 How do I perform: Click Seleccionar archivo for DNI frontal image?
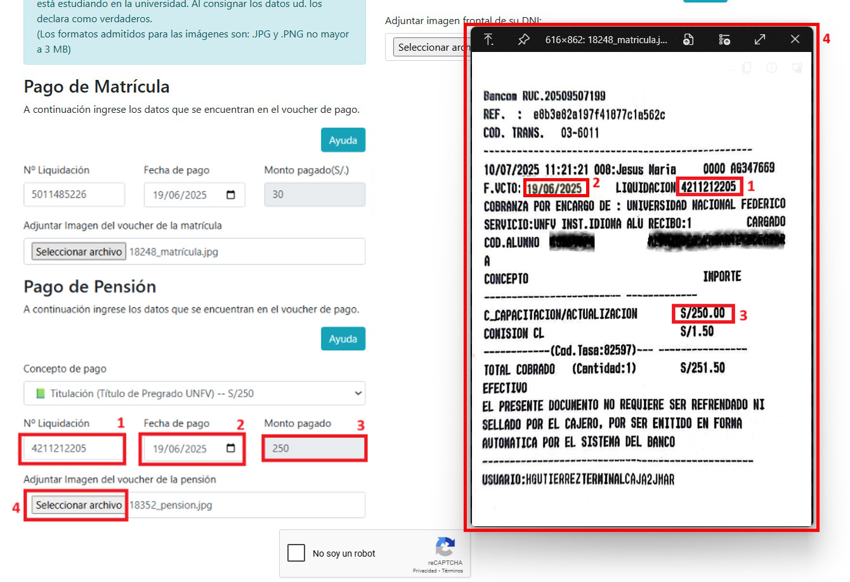pos(430,48)
